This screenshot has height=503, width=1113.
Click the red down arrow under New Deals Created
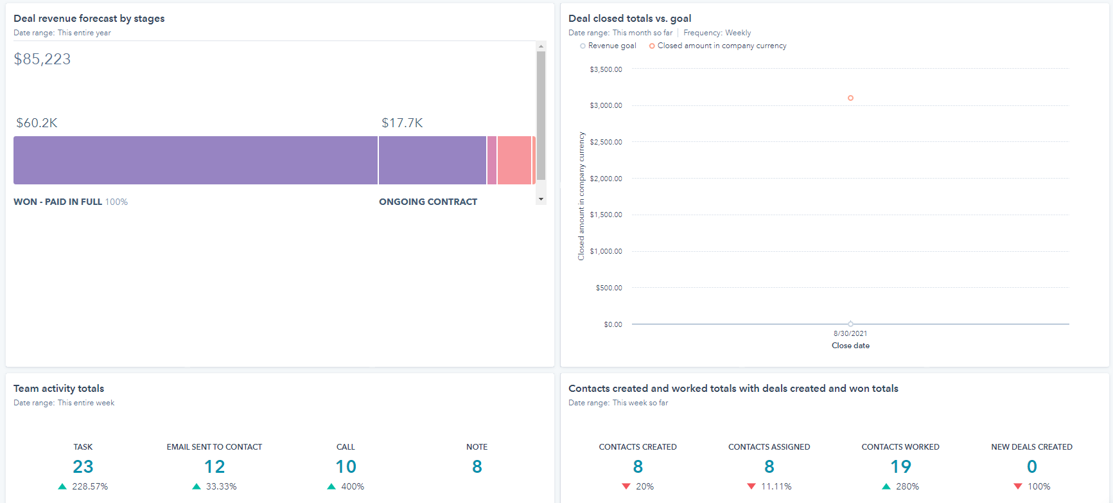[1018, 487]
